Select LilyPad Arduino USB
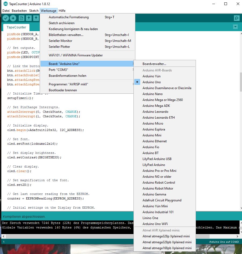 165,159
